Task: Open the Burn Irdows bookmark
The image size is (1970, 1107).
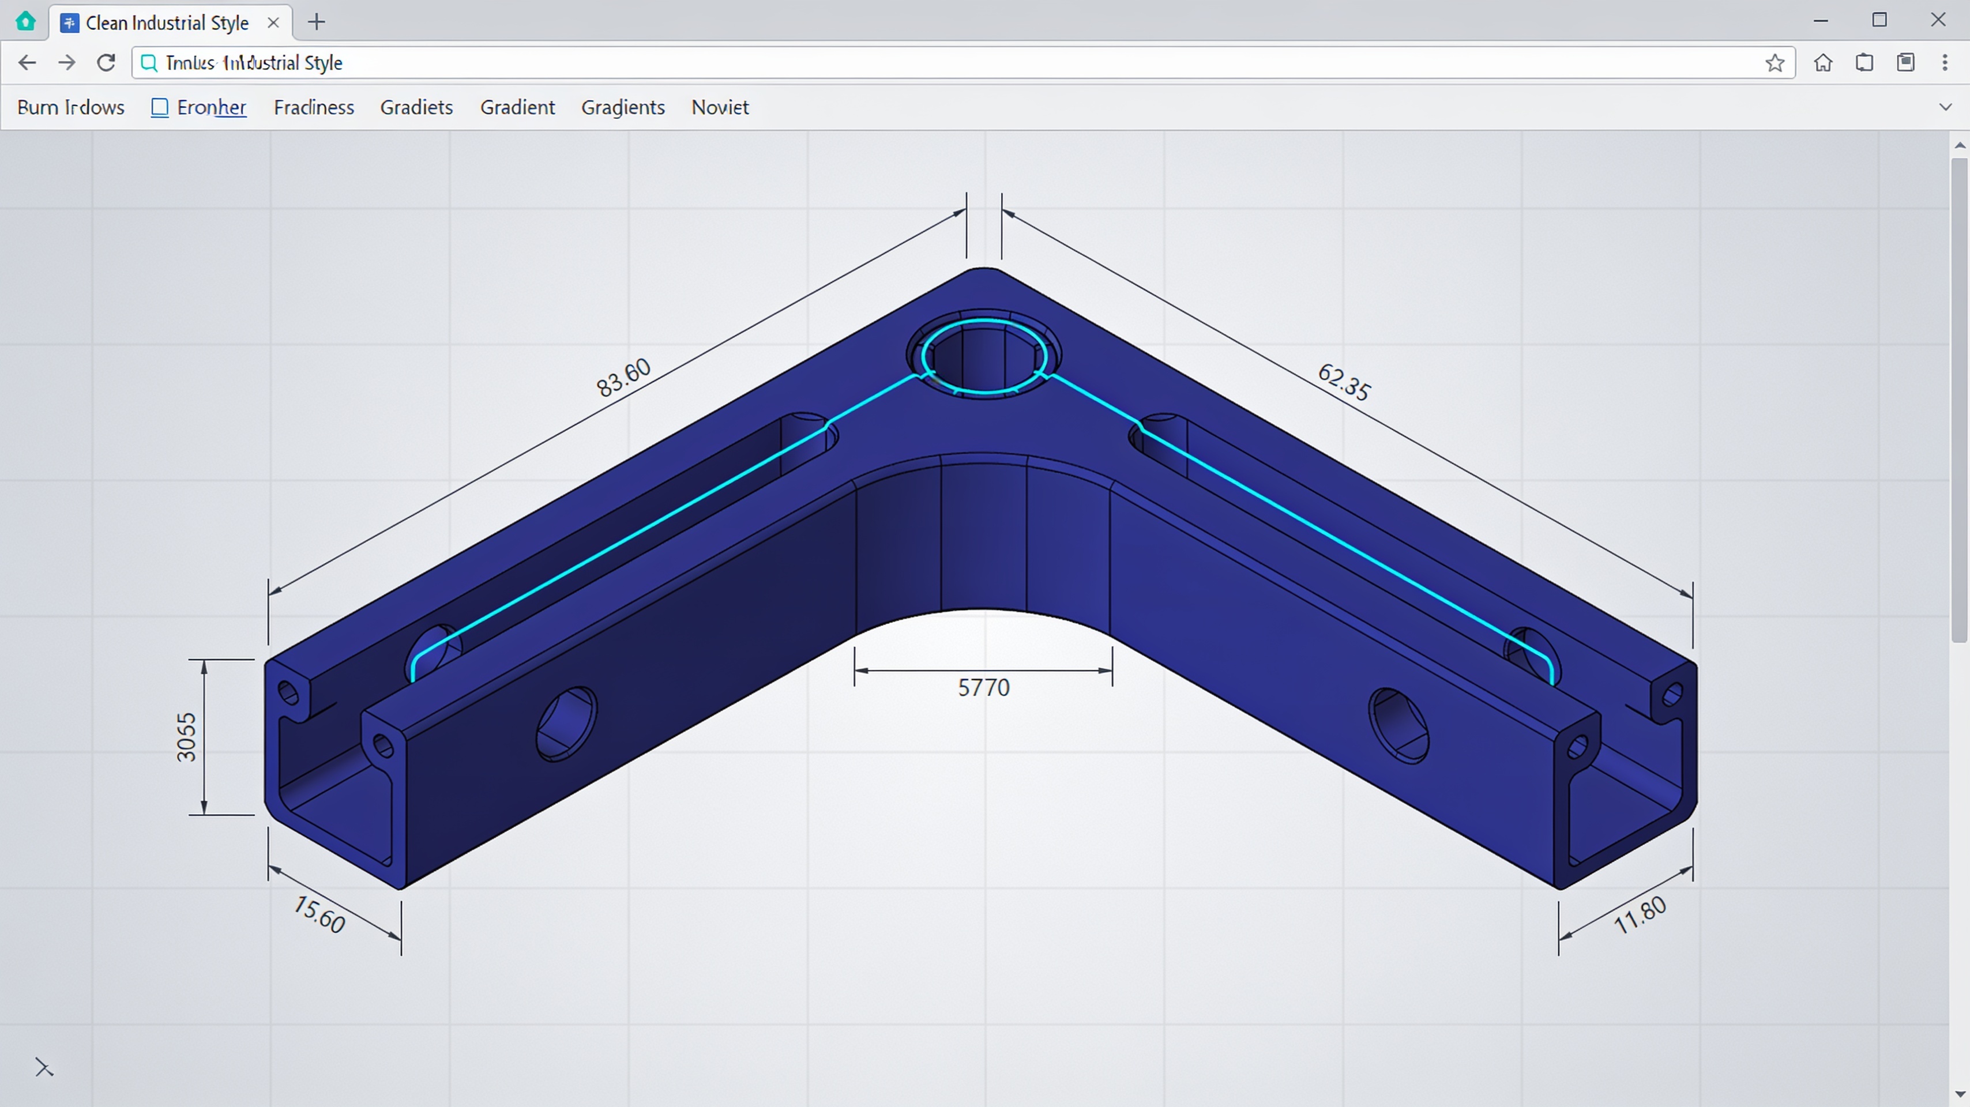Action: 70,107
